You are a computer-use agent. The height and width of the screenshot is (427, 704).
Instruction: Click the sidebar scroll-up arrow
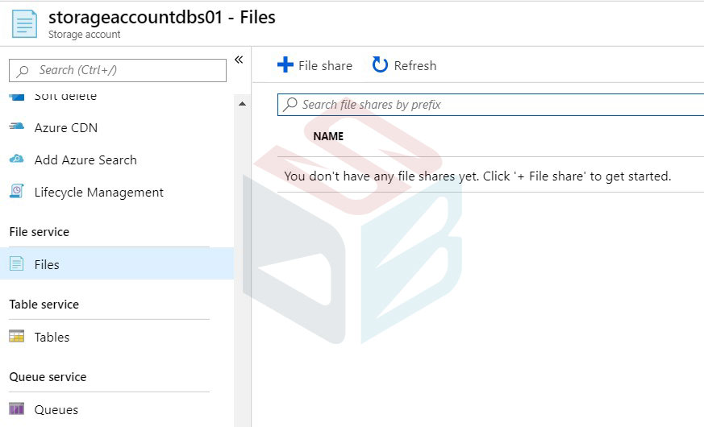[243, 104]
